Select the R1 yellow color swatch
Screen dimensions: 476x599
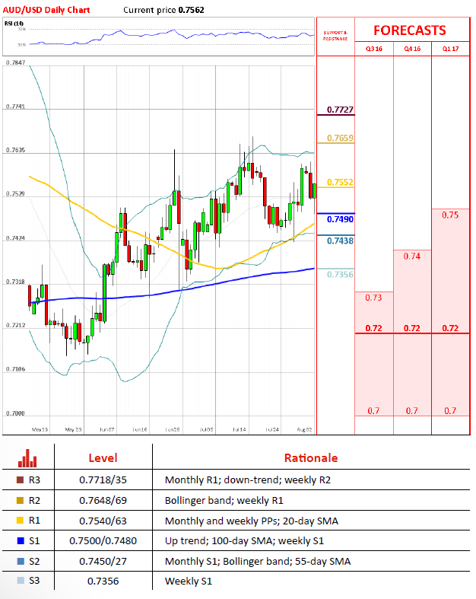pyautogui.click(x=21, y=521)
